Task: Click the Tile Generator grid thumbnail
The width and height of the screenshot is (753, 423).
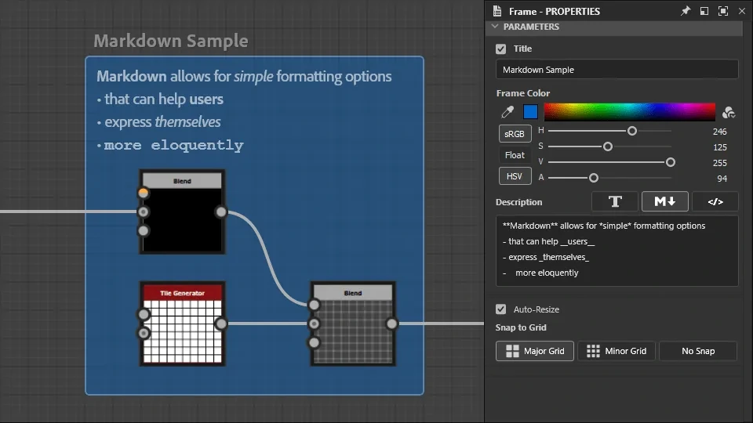Action: [x=183, y=331]
